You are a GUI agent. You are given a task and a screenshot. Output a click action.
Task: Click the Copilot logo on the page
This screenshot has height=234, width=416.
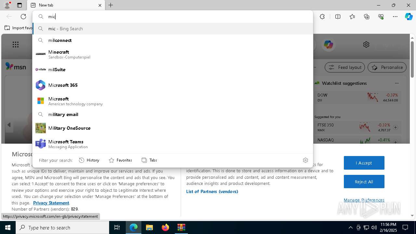(328, 45)
